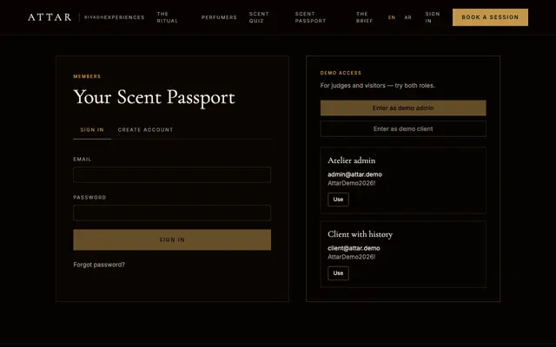Viewport: 556px width, 347px height.
Task: Open the Scent Quiz nav item
Action: coord(259,17)
